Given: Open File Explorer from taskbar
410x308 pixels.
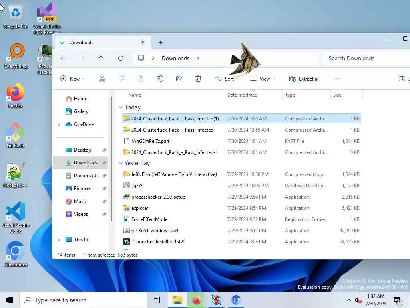Looking at the screenshot, I should point(177,300).
